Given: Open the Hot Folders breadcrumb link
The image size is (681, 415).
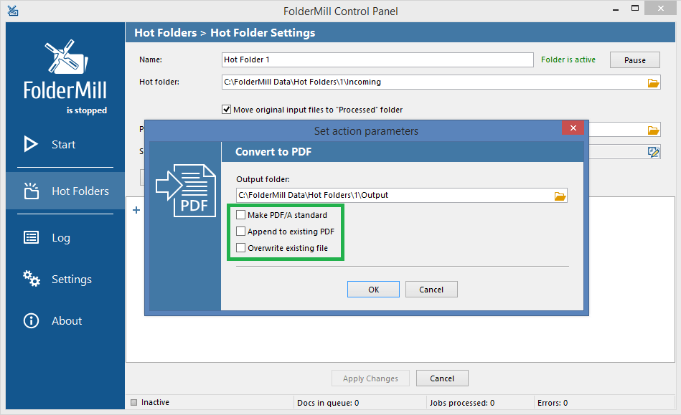Looking at the screenshot, I should click(x=164, y=32).
